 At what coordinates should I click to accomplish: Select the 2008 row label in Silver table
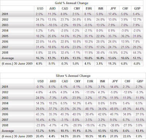coord(5,125)
